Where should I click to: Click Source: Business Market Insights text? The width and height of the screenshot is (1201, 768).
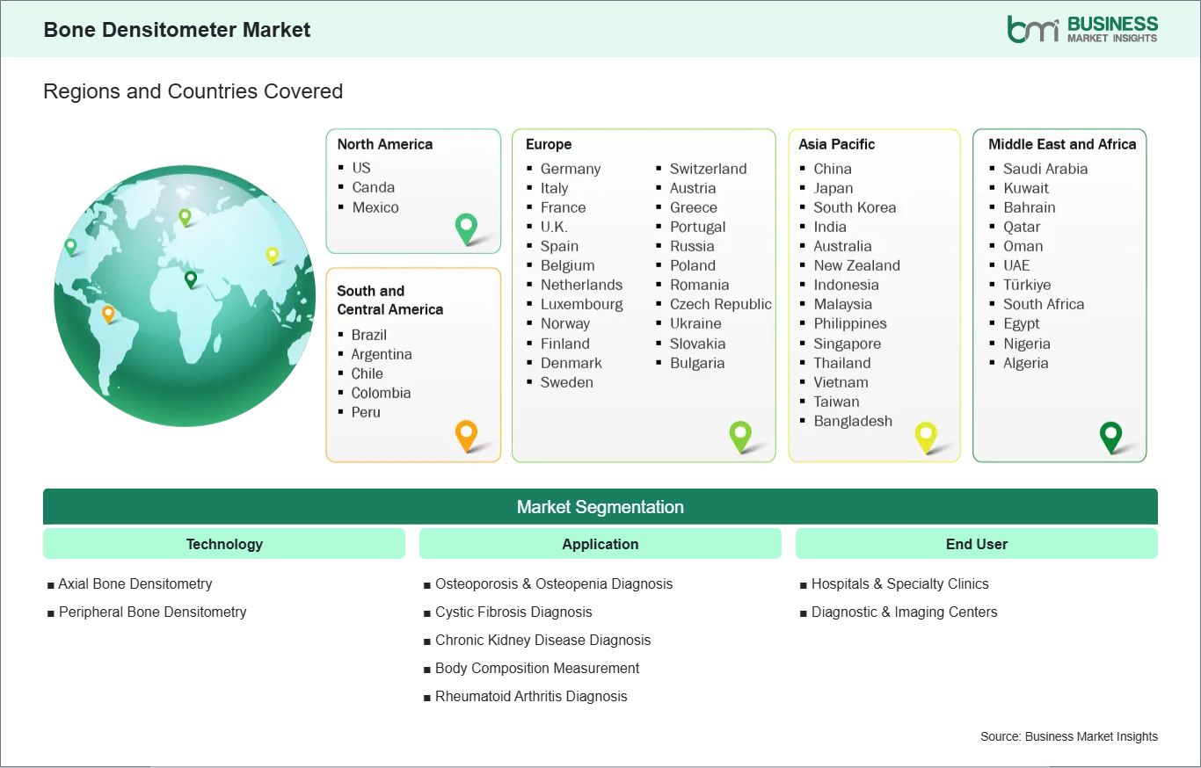[1068, 736]
